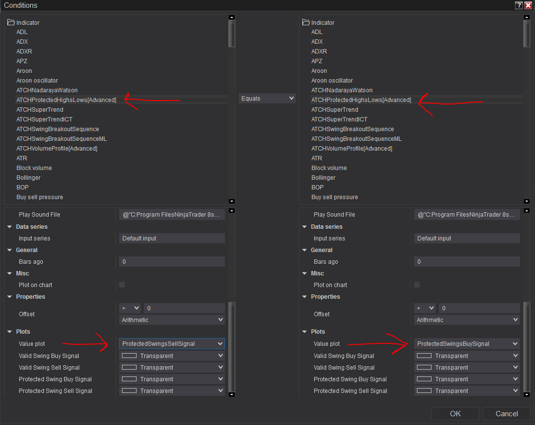Open left Offset sign plus dropdown
Viewport: 535px width, 425px height.
(x=130, y=308)
